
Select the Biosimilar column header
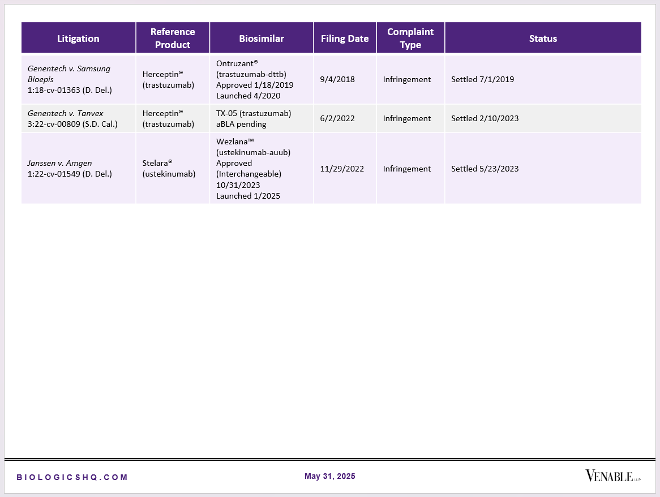click(262, 38)
